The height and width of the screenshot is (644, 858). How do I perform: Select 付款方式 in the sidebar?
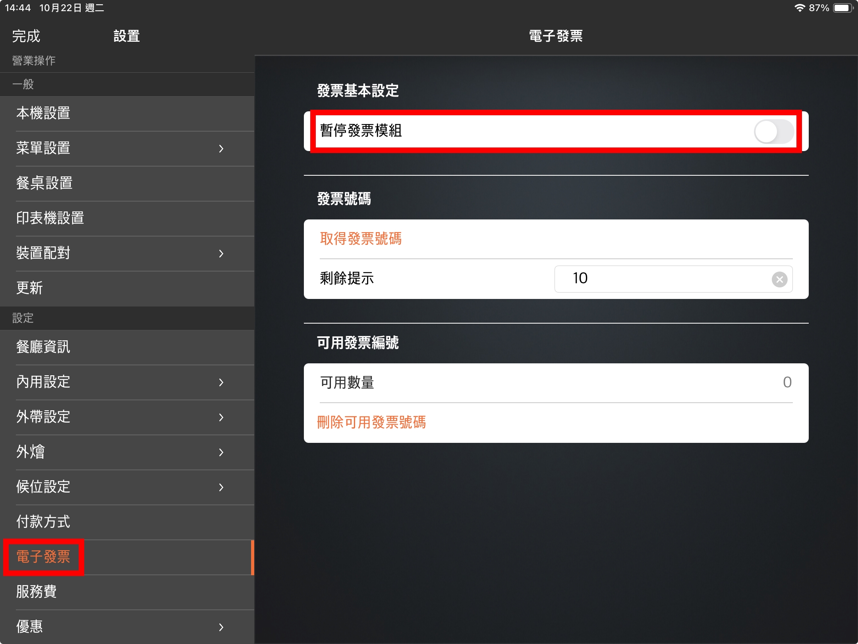(127, 522)
